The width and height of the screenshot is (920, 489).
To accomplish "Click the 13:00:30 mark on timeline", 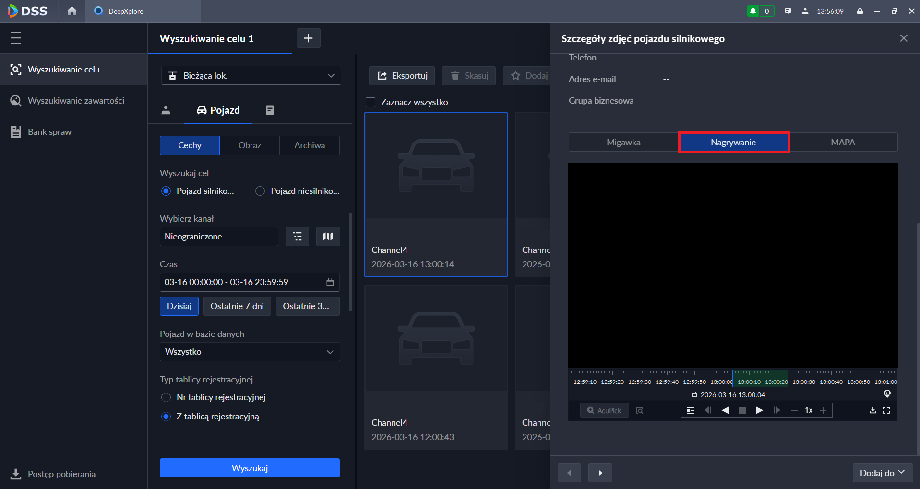I will pos(804,382).
